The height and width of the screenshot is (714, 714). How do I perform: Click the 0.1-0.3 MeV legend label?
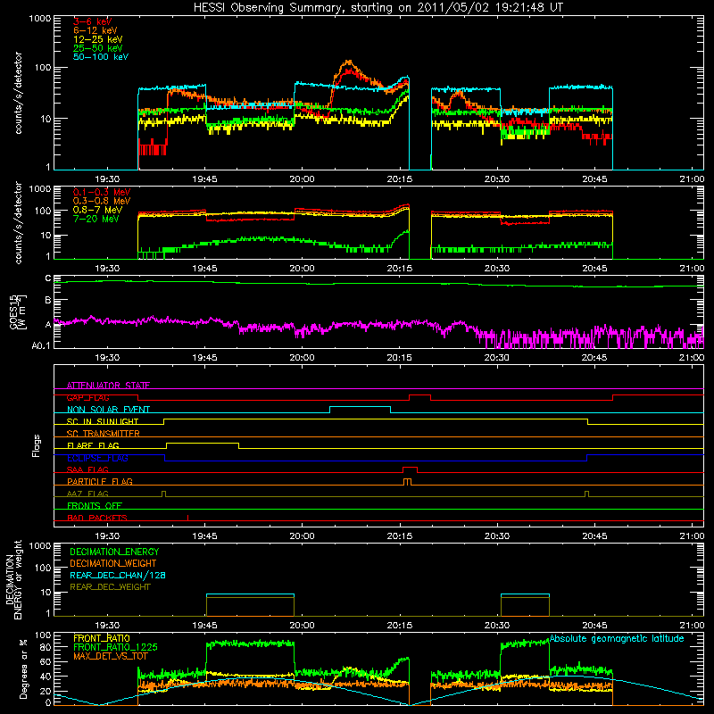tap(102, 192)
